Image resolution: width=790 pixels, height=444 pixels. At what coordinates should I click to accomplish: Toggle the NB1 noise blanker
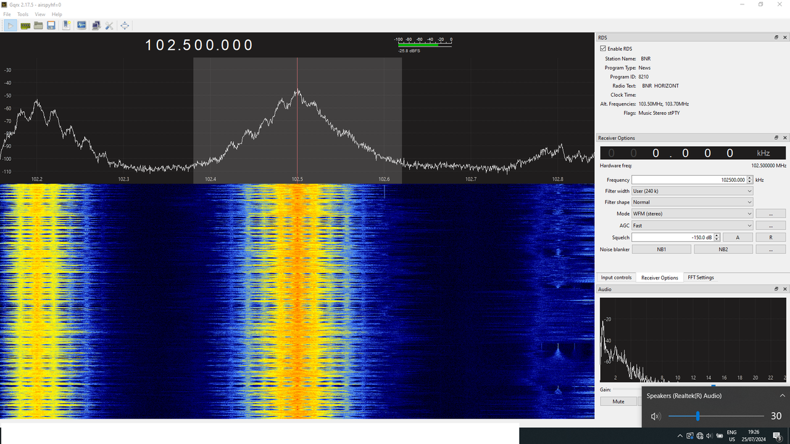coord(661,250)
